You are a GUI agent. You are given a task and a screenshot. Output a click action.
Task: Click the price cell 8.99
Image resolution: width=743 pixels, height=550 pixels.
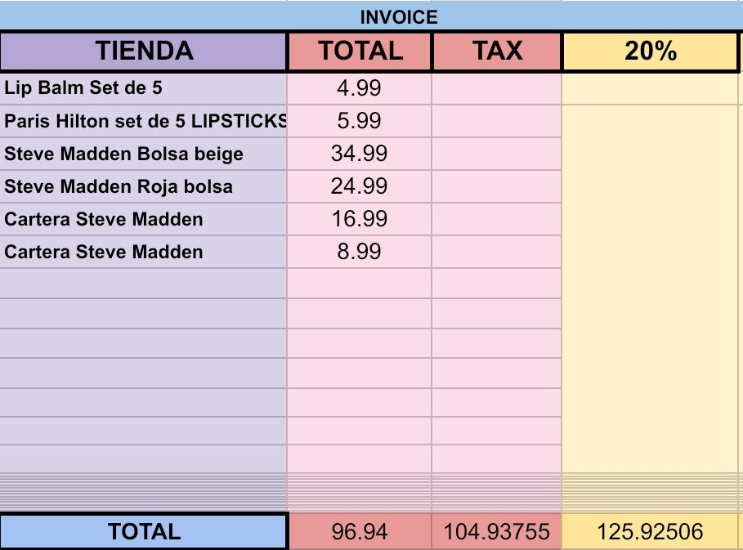[360, 252]
